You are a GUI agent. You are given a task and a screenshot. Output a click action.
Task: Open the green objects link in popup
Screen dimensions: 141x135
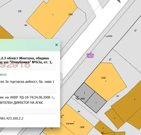click(x=3, y=75)
